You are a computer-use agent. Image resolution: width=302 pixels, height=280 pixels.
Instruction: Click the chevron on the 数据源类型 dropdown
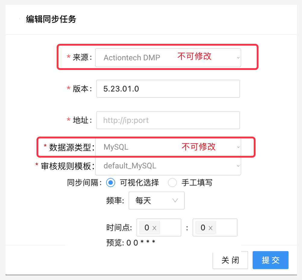(x=238, y=147)
